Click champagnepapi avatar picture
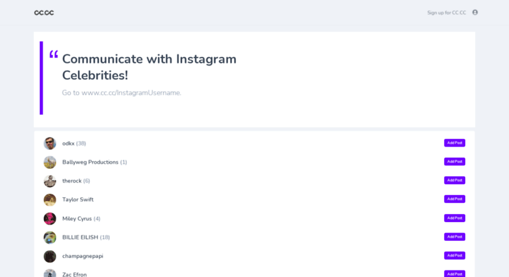Viewport: 509px width, 277px height. tap(50, 256)
